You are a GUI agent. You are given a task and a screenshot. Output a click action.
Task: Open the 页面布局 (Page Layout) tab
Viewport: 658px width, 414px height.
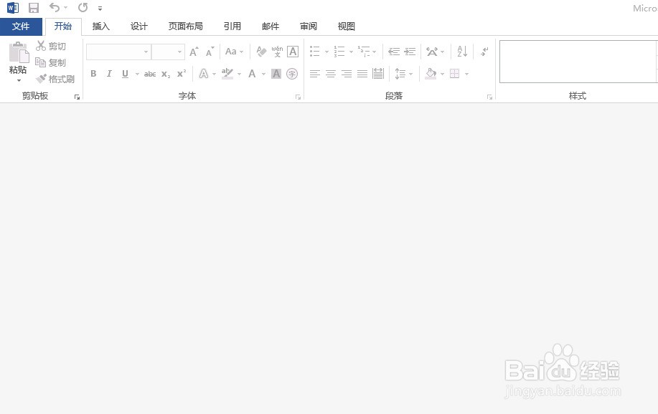click(185, 27)
